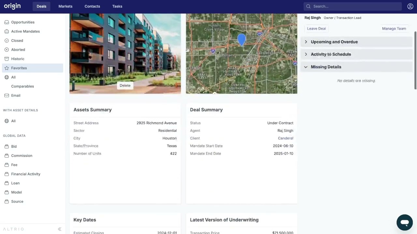Open the Markets tab
The image size is (417, 234).
65,6
